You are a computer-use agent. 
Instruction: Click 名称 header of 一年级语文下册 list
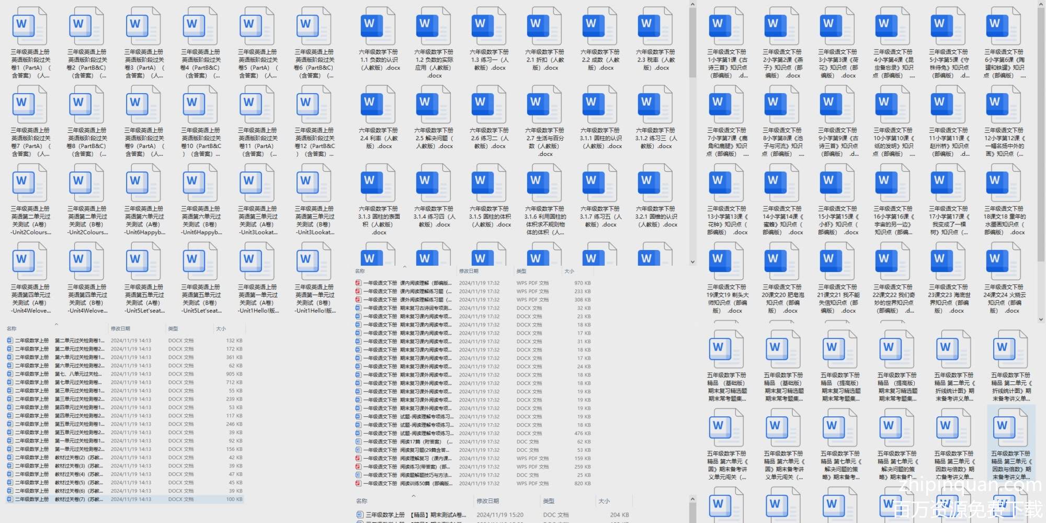[x=360, y=271]
